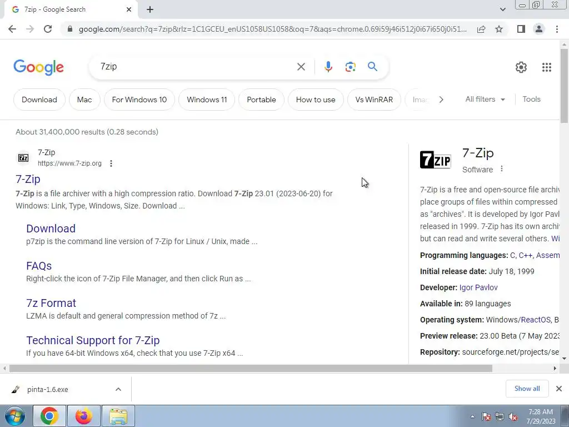Show hidden system tray icons
The width and height of the screenshot is (569, 427).
tap(472, 416)
